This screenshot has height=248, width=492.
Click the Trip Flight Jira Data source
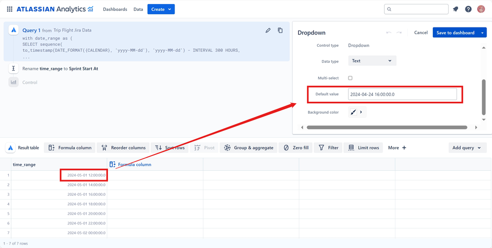click(x=72, y=31)
